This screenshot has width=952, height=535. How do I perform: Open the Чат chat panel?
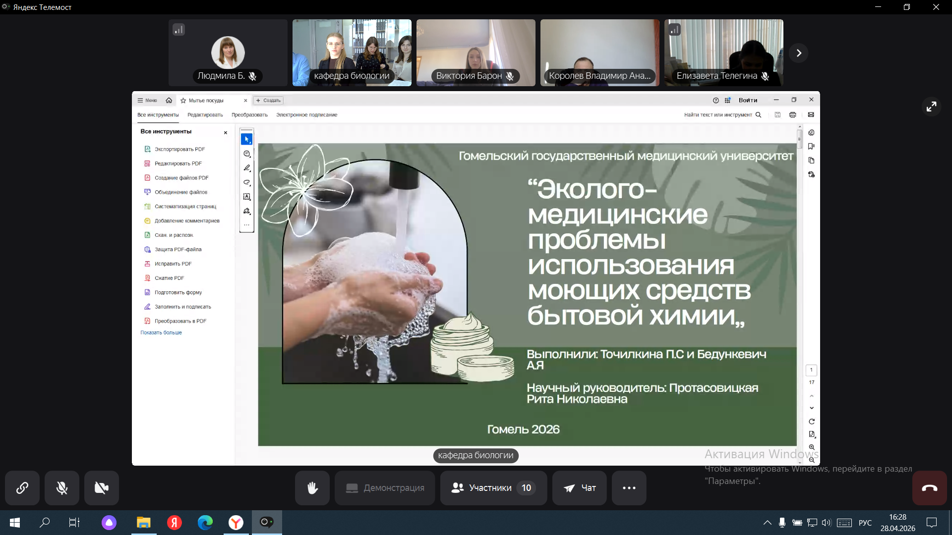pos(579,488)
